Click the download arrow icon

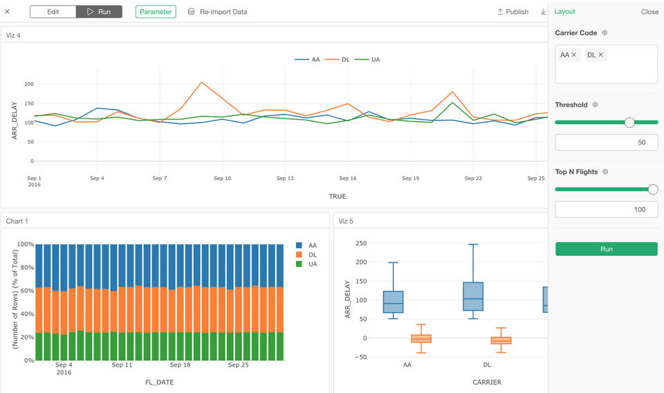click(x=543, y=12)
